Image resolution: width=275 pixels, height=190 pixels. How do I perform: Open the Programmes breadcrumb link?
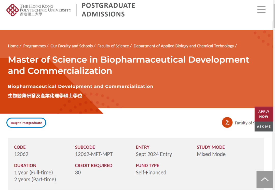(34, 46)
